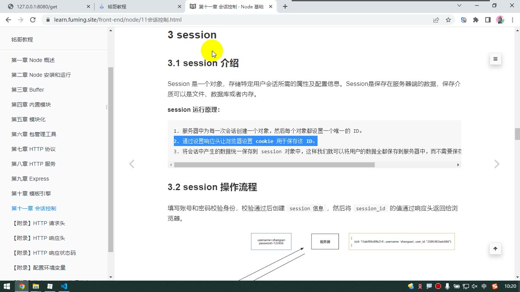
Task: Open 第一章 Node 概述 in sidebar
Action: pyautogui.click(x=33, y=60)
